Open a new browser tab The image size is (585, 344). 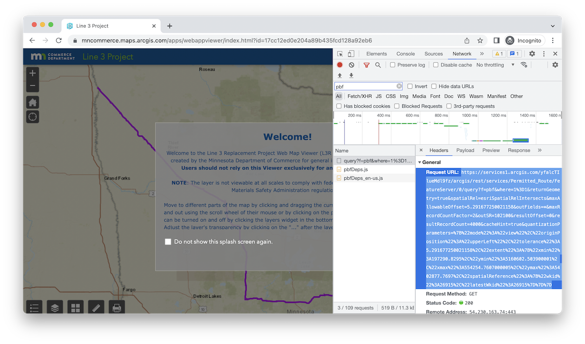[x=170, y=26]
